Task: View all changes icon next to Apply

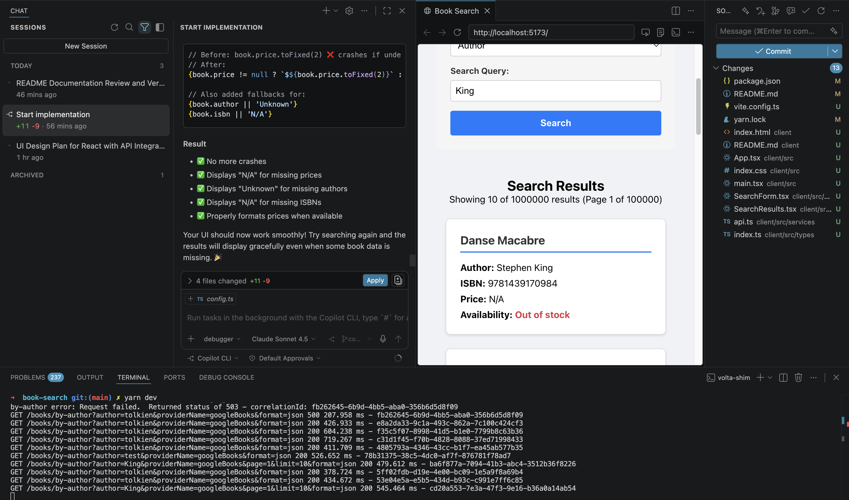Action: coord(398,280)
